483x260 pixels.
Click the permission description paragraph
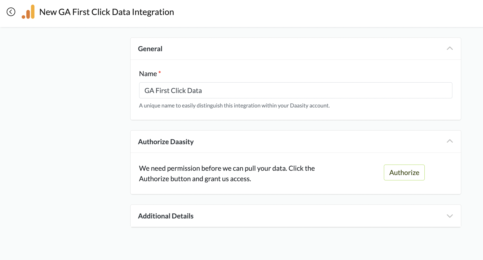click(x=227, y=173)
